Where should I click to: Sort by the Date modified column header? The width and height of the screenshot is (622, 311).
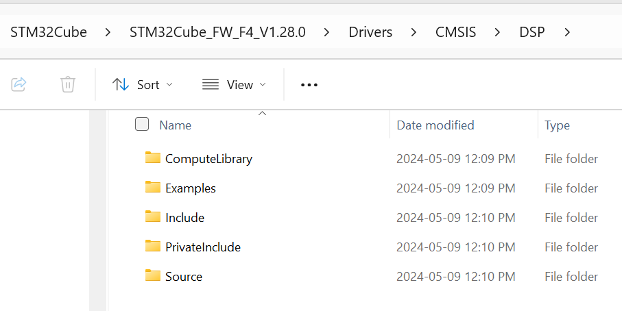pos(435,125)
